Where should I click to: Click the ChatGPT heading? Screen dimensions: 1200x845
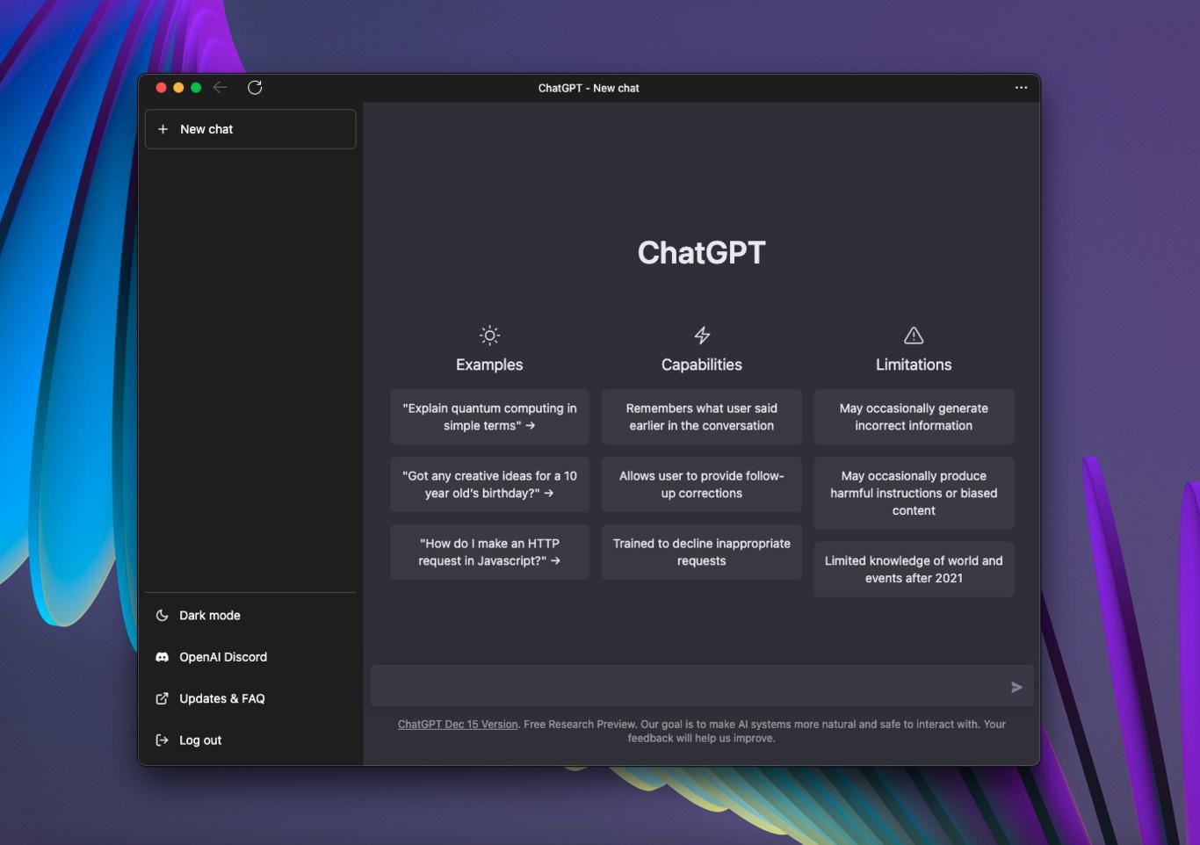pyautogui.click(x=702, y=253)
